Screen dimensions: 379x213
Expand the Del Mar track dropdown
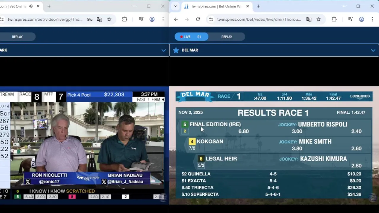click(x=373, y=50)
